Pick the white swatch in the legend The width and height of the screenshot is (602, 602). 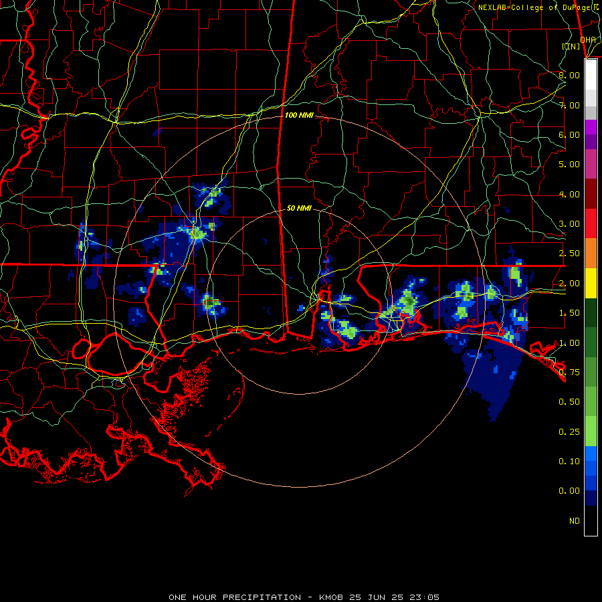591,75
